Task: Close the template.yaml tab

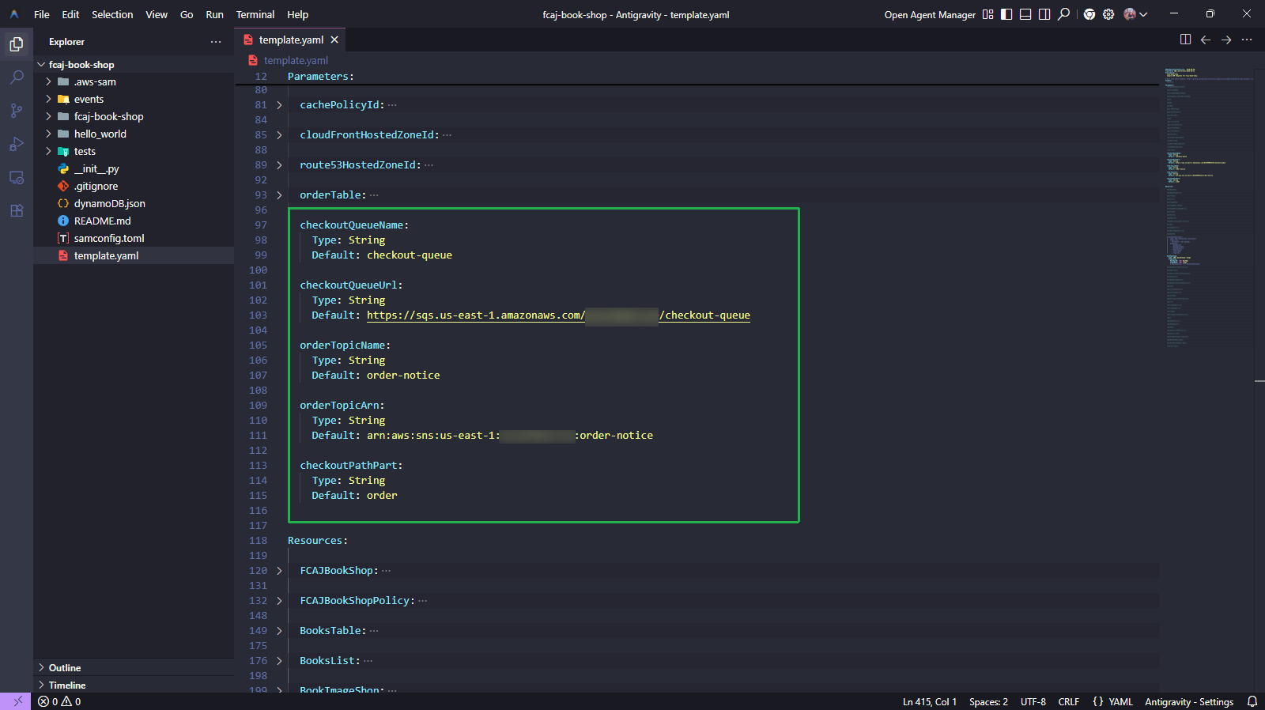Action: 334,40
